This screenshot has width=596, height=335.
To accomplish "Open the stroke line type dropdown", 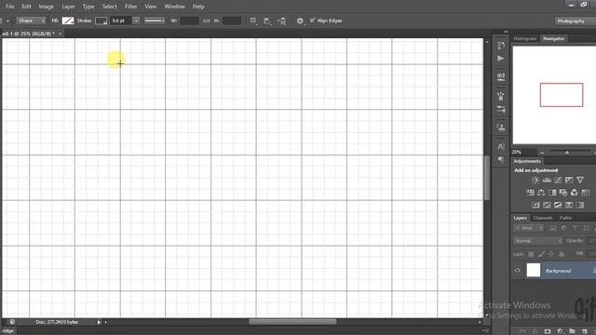I will 155,20.
